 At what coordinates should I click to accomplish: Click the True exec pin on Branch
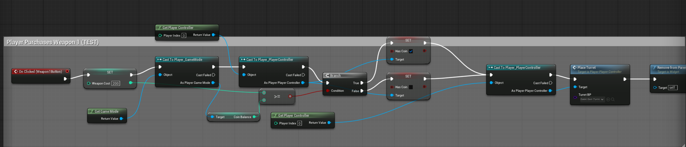(x=362, y=83)
